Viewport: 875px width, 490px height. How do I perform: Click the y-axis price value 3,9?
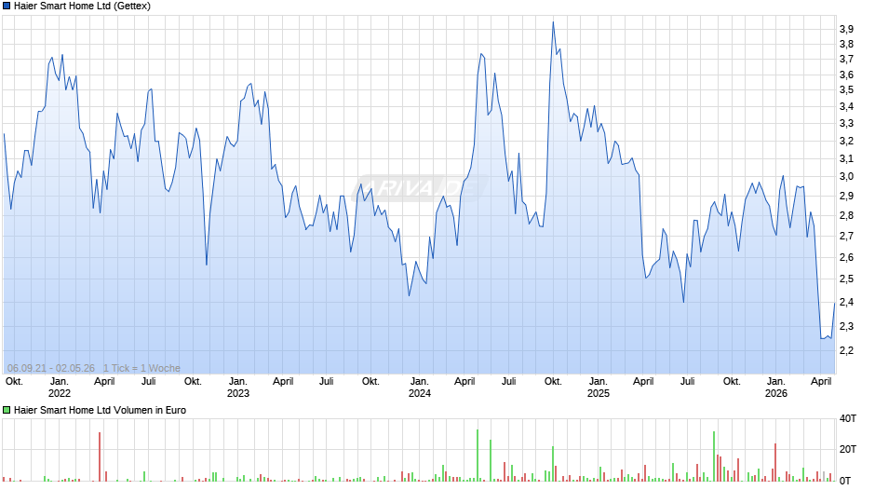coord(846,29)
